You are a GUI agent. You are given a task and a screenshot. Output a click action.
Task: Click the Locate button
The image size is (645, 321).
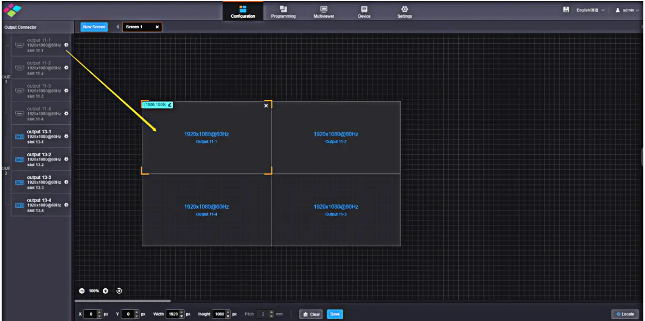624,314
